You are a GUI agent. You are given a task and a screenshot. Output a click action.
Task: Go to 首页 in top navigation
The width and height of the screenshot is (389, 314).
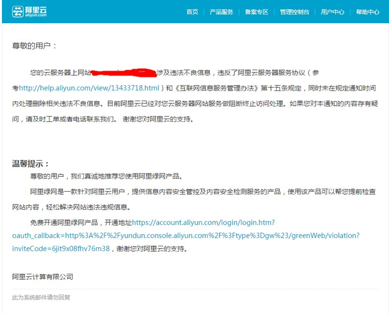click(192, 12)
